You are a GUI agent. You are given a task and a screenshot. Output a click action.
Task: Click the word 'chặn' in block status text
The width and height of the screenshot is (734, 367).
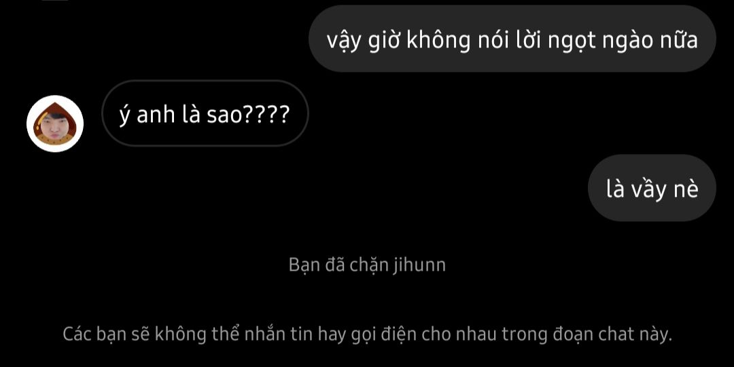(x=368, y=265)
